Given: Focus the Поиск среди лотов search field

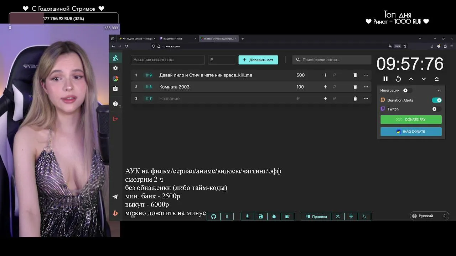Looking at the screenshot, I should pyautogui.click(x=332, y=60).
